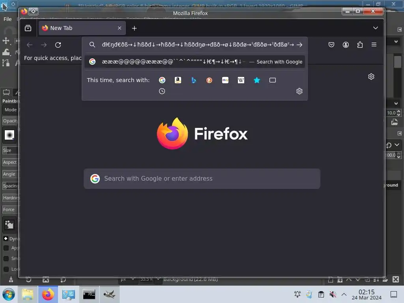The image size is (404, 303).
Task: Open Firefox View from the tab bar
Action: (28, 28)
